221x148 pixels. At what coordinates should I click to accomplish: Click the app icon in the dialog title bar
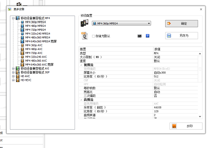[x=10, y=9]
